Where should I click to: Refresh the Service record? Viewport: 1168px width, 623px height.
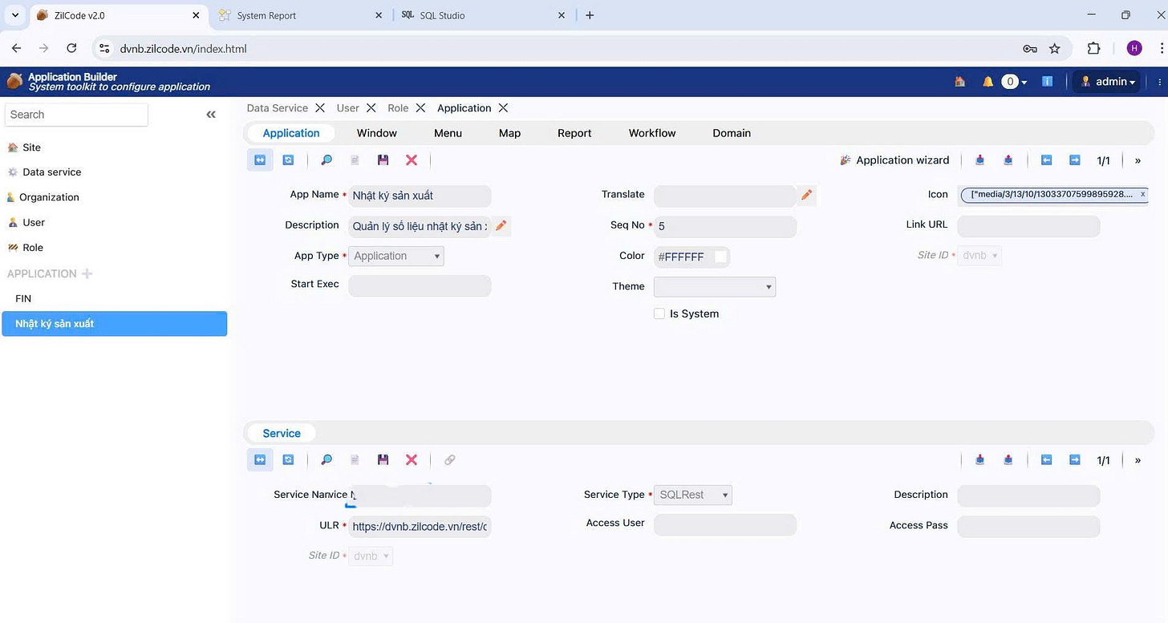pos(288,460)
